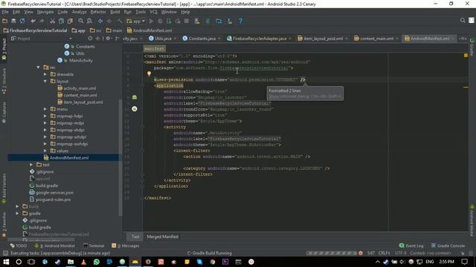Screen dimensions: 476x267
Task: Click the Replace toolbar icon
Action: click(89, 21)
